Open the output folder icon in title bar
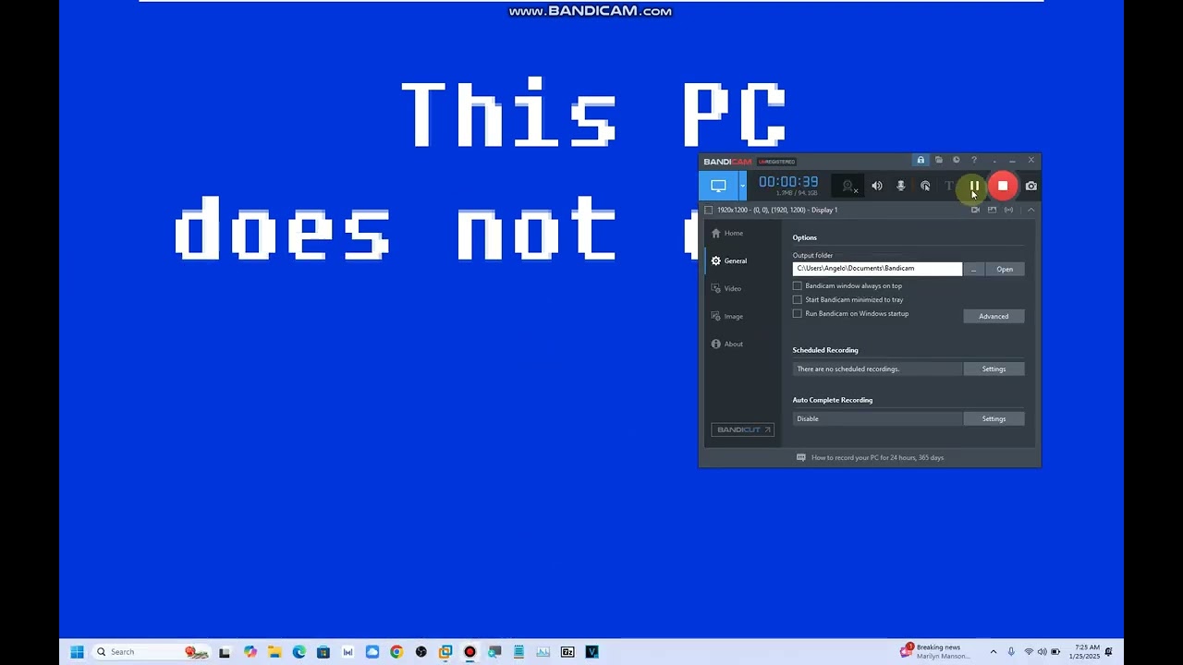 click(938, 161)
